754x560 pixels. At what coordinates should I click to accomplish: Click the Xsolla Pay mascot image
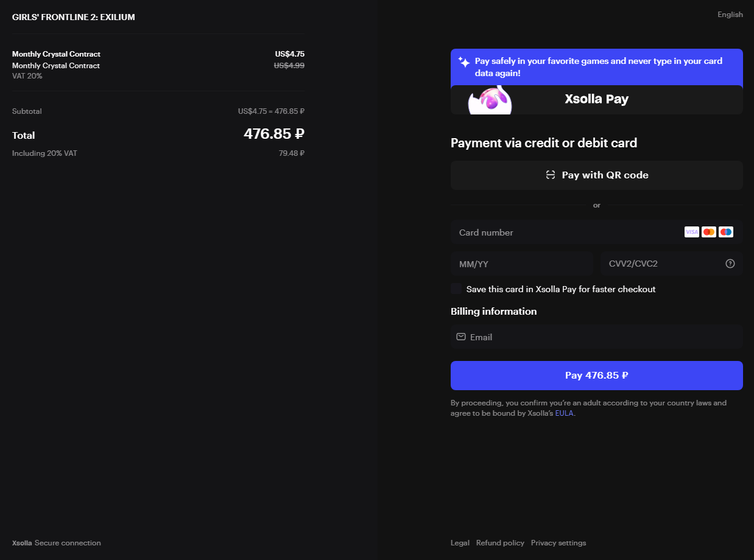pyautogui.click(x=490, y=100)
